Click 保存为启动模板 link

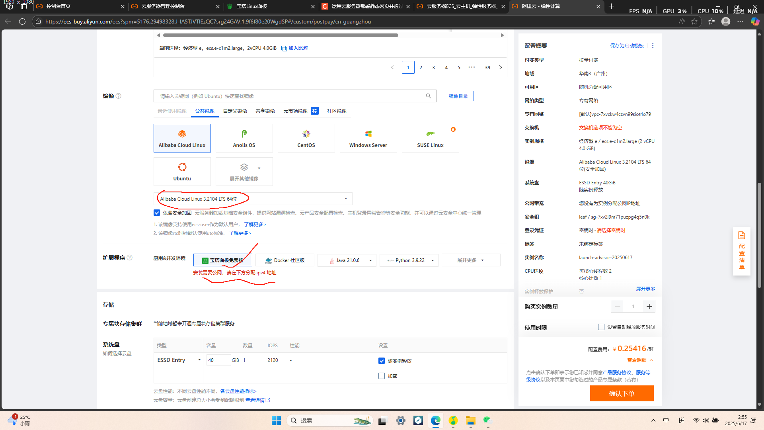pyautogui.click(x=627, y=46)
